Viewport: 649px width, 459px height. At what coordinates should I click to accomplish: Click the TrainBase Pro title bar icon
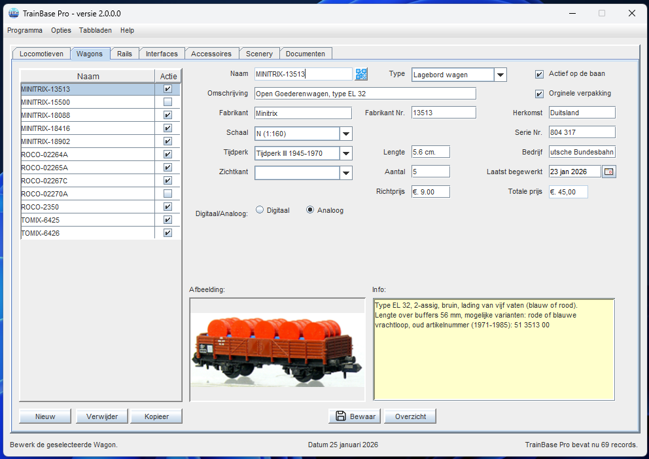(13, 13)
